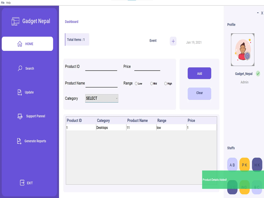
Task: Open the Help menu
Action: (x=9, y=3)
